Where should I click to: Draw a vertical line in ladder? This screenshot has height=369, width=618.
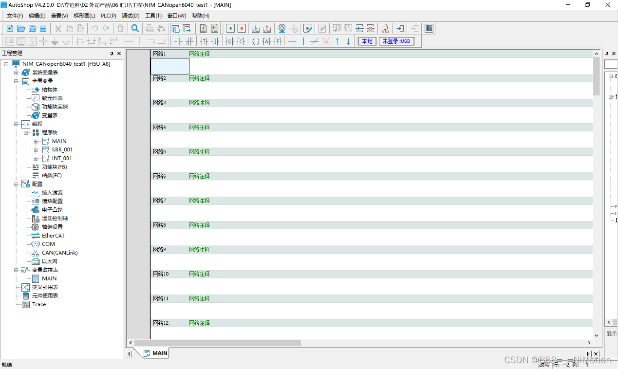(x=303, y=41)
